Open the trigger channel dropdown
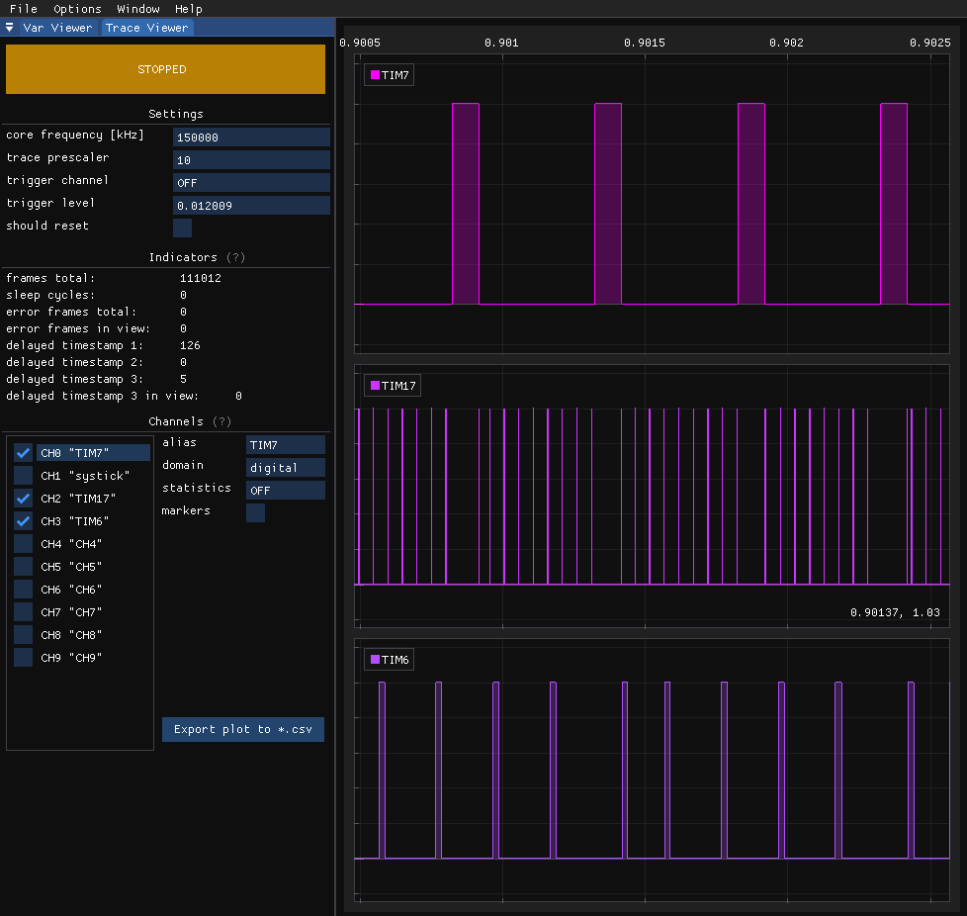This screenshot has width=967, height=916. click(251, 182)
